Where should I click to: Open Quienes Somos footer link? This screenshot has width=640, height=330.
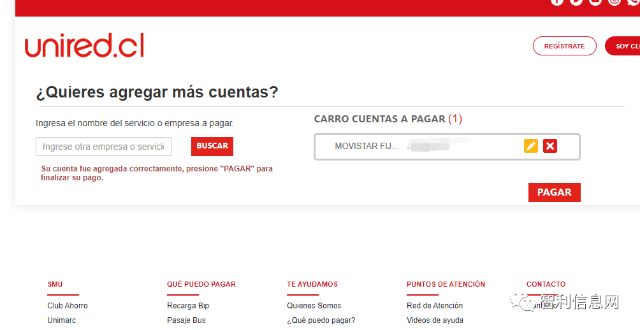[314, 306]
